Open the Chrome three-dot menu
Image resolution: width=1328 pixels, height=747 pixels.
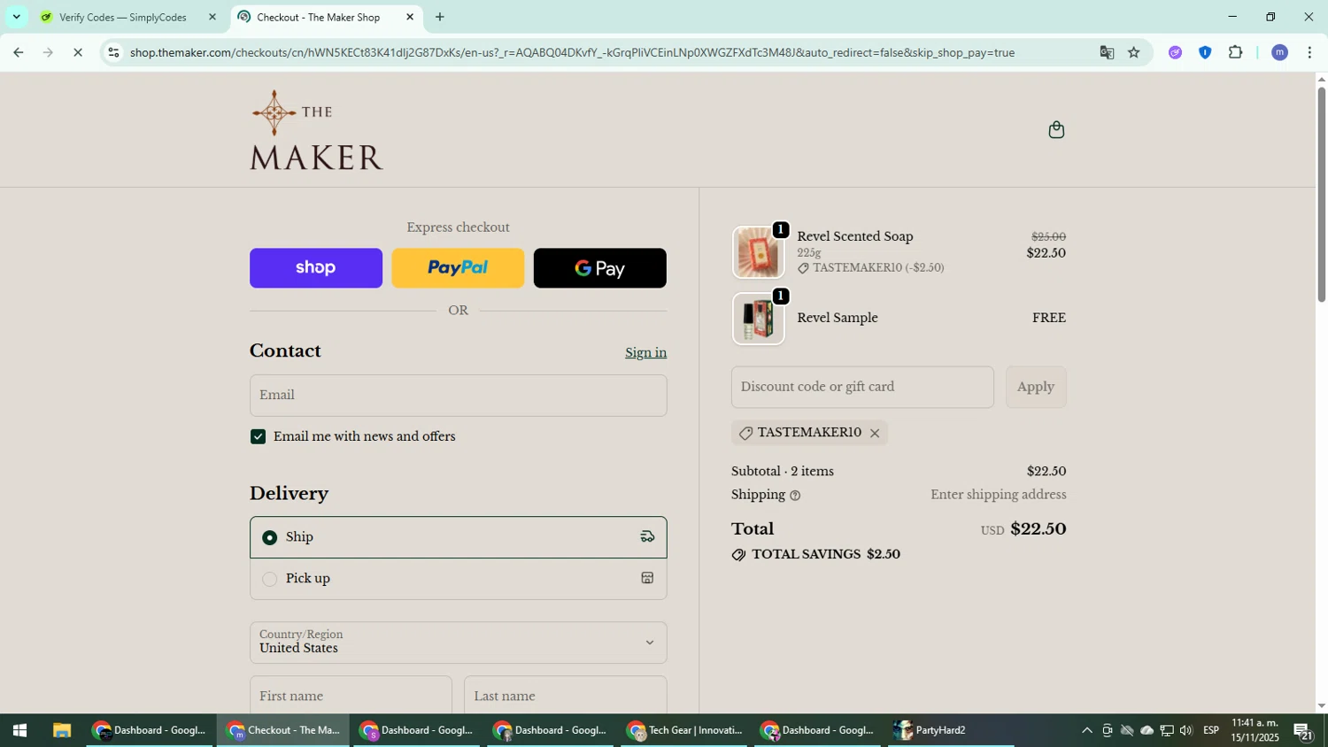click(x=1309, y=52)
